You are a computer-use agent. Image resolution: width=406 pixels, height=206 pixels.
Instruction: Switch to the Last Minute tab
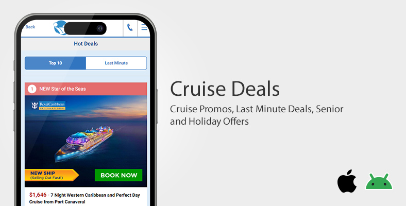(116, 63)
